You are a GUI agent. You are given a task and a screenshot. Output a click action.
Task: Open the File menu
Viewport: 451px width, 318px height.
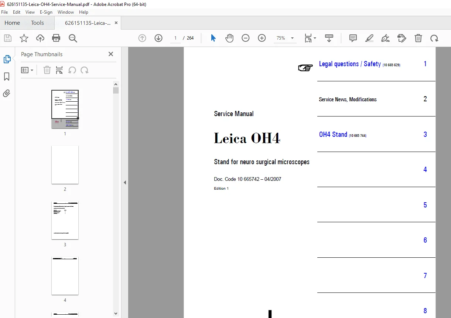click(x=4, y=12)
